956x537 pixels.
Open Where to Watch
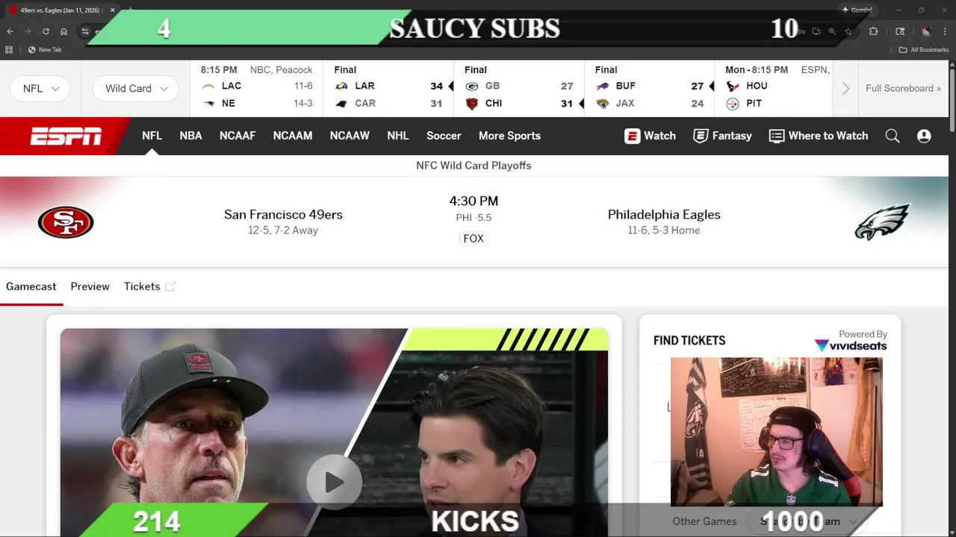[819, 136]
